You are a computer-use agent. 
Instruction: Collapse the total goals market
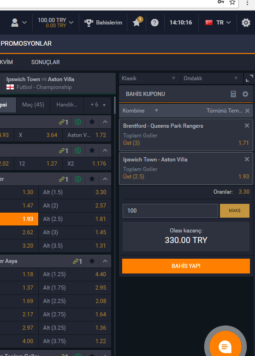pos(105,179)
